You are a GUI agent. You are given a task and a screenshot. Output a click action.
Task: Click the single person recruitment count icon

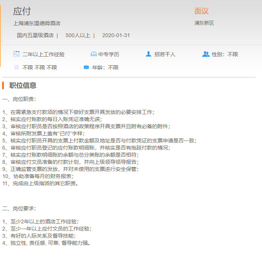pyautogui.click(x=148, y=54)
